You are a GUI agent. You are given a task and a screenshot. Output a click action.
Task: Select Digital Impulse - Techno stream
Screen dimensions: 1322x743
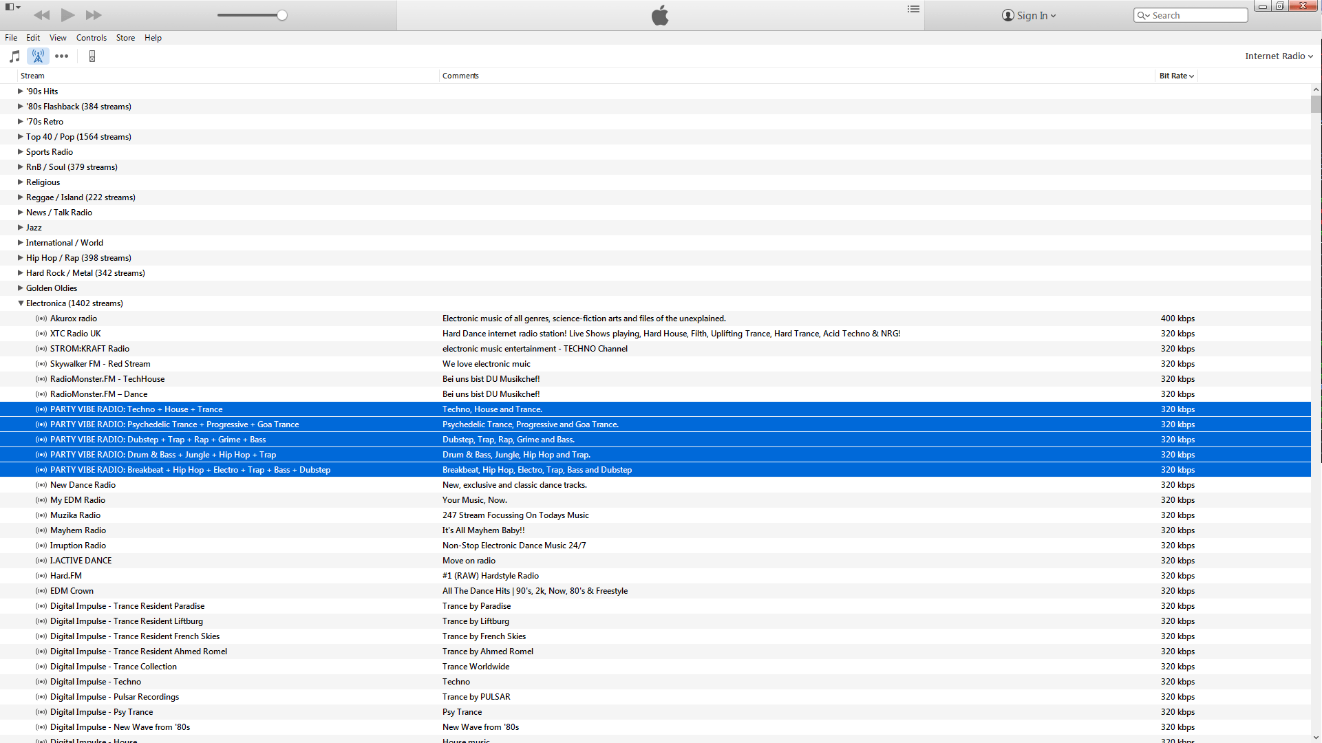click(x=655, y=682)
